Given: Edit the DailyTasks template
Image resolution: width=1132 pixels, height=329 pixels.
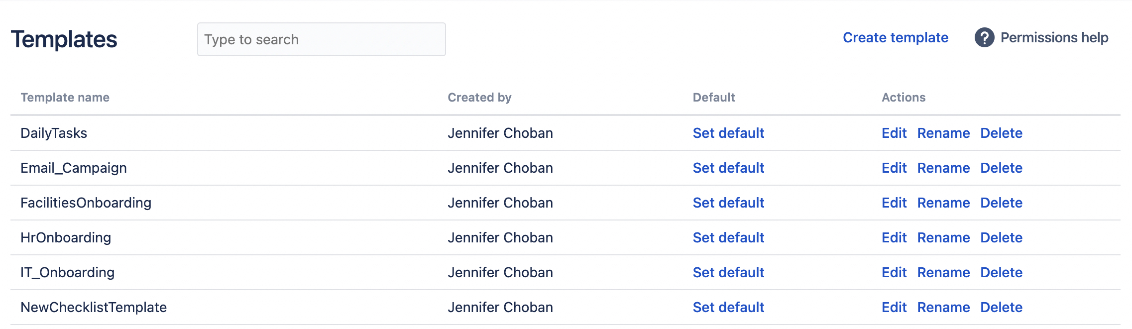Looking at the screenshot, I should (x=894, y=133).
